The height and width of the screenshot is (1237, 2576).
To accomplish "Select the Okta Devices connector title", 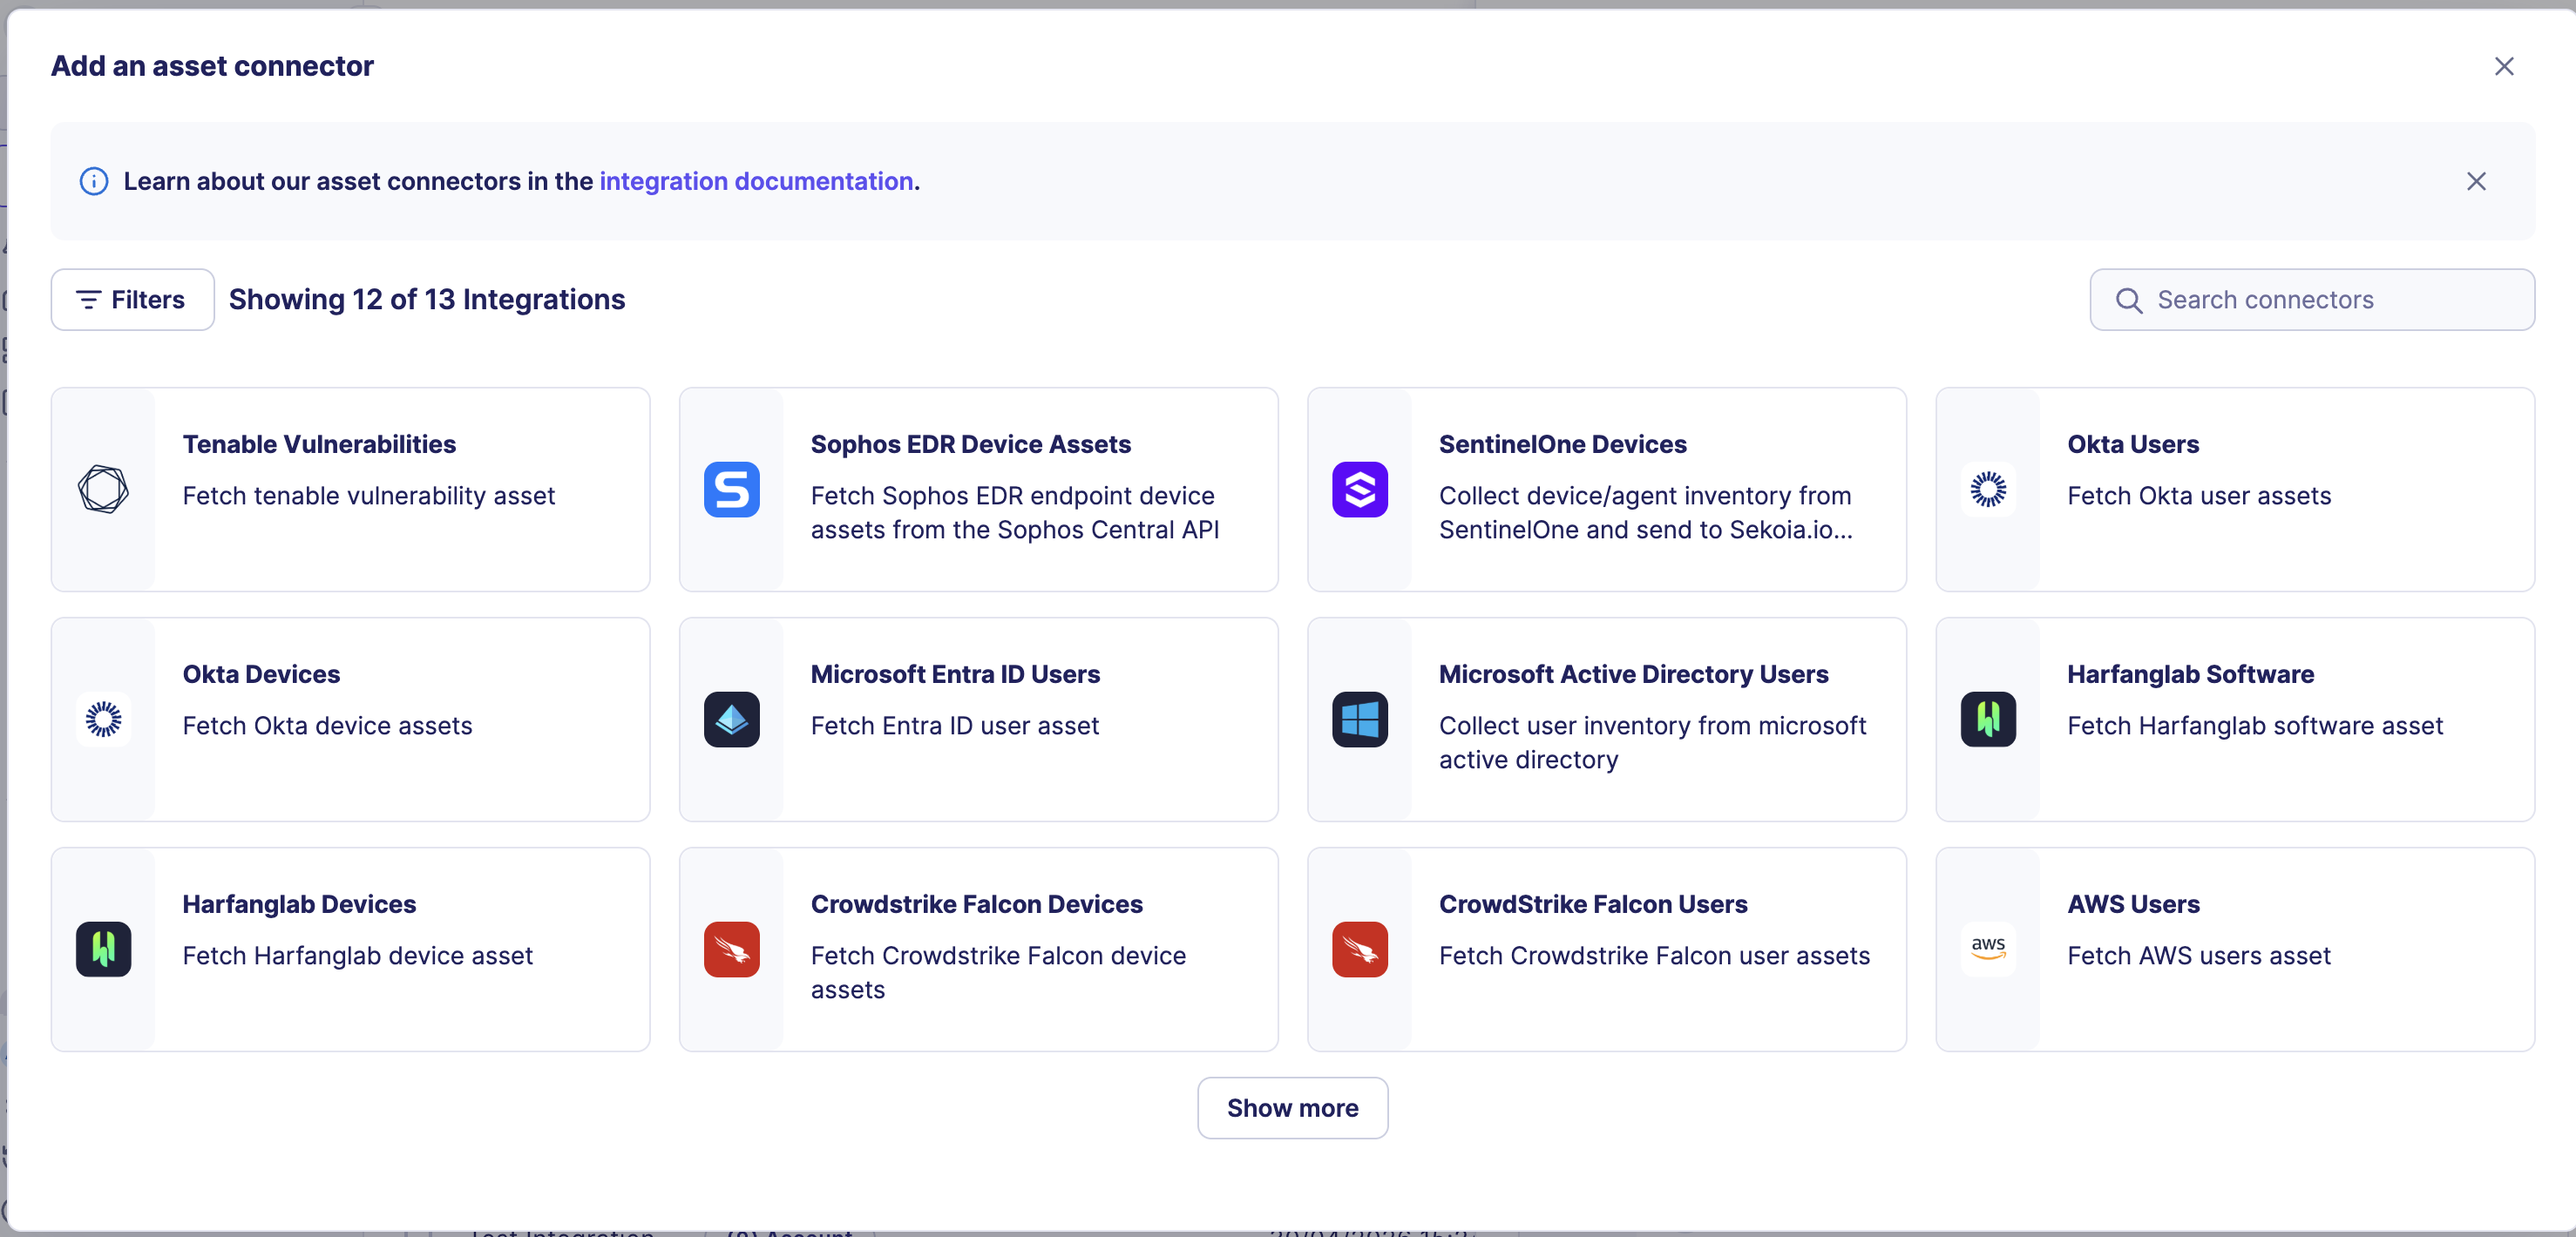I will (x=261, y=674).
